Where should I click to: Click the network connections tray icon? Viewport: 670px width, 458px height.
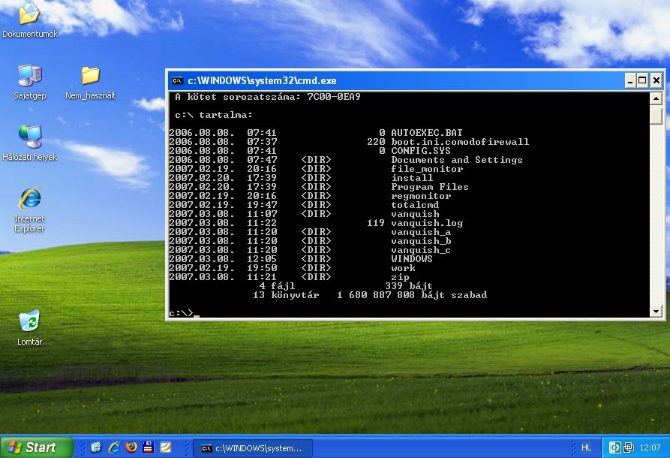(629, 447)
